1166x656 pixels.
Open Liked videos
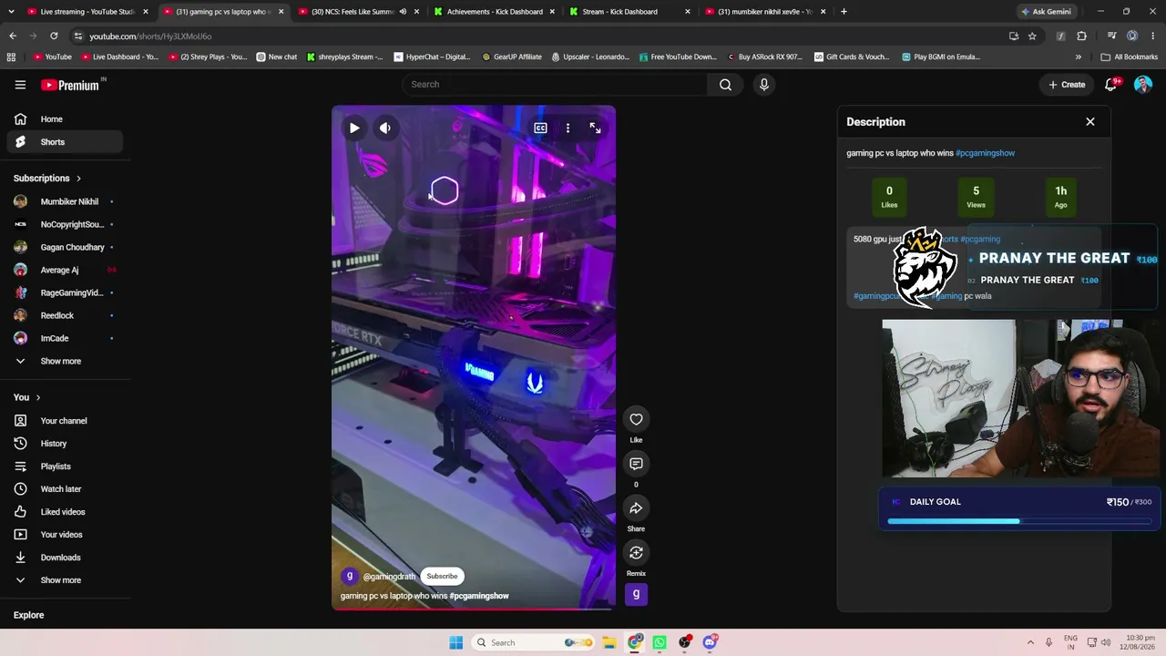pos(65,512)
